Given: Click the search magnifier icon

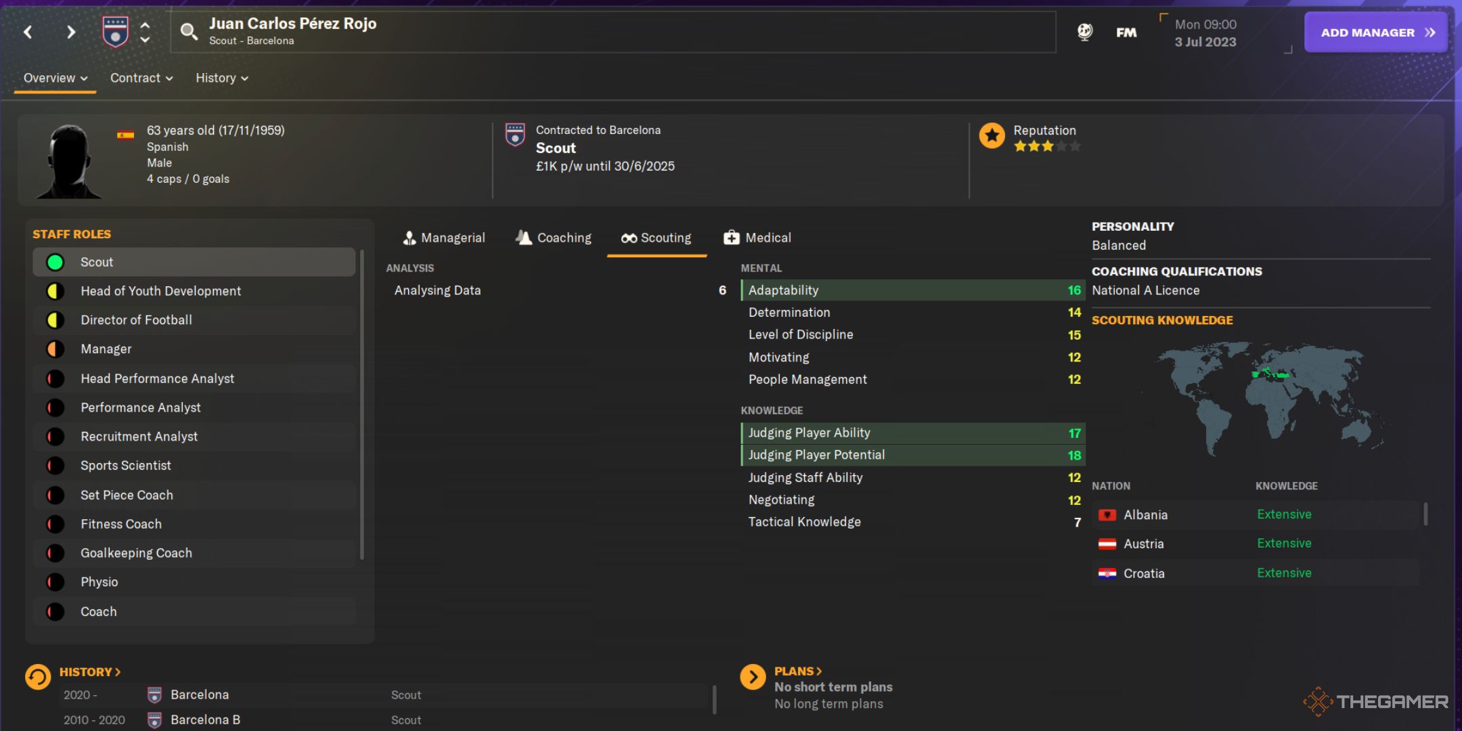Looking at the screenshot, I should coord(187,30).
